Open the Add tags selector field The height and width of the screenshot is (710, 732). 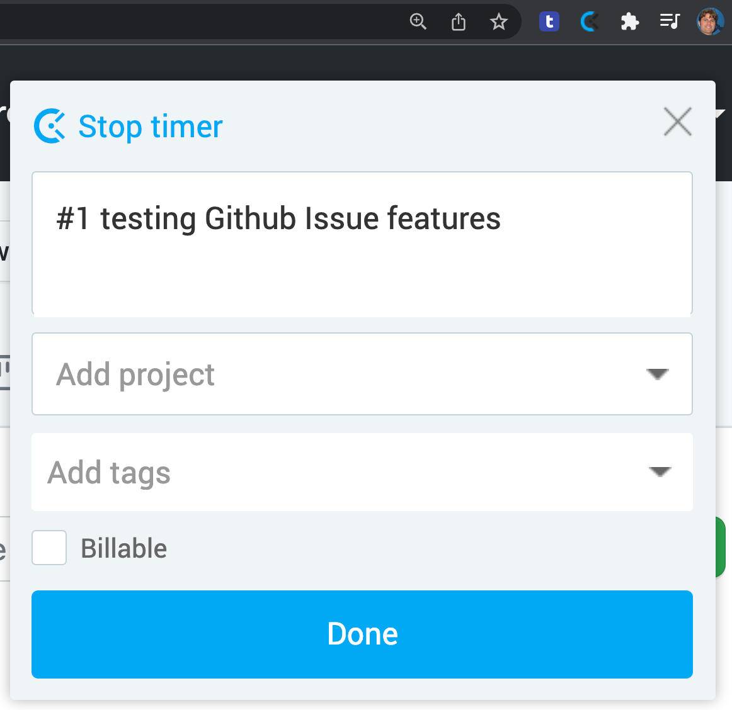(362, 472)
